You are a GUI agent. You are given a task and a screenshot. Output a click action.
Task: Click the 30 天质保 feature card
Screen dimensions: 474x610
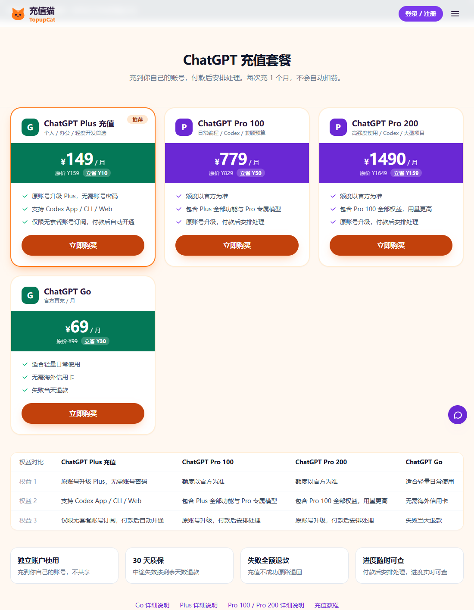pyautogui.click(x=179, y=566)
